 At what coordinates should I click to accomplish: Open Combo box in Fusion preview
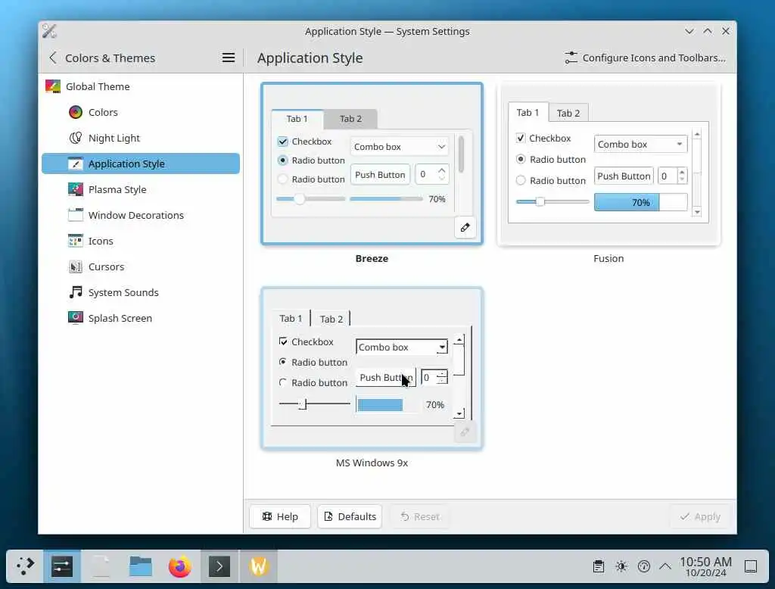pyautogui.click(x=640, y=145)
